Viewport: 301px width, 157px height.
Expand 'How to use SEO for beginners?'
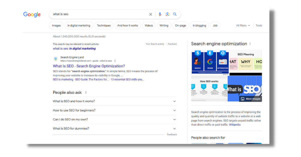174,110
